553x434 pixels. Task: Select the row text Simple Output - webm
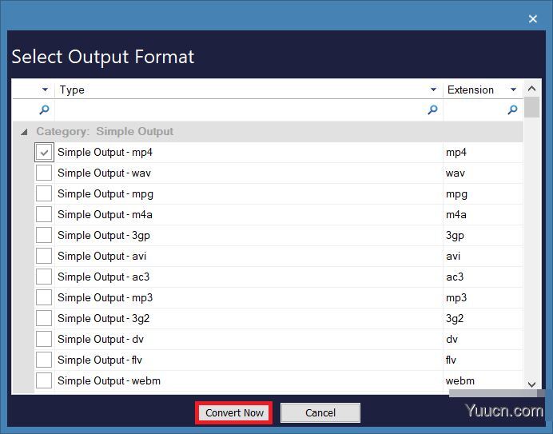(x=109, y=381)
